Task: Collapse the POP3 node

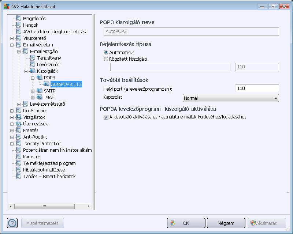Action: tap(33, 78)
